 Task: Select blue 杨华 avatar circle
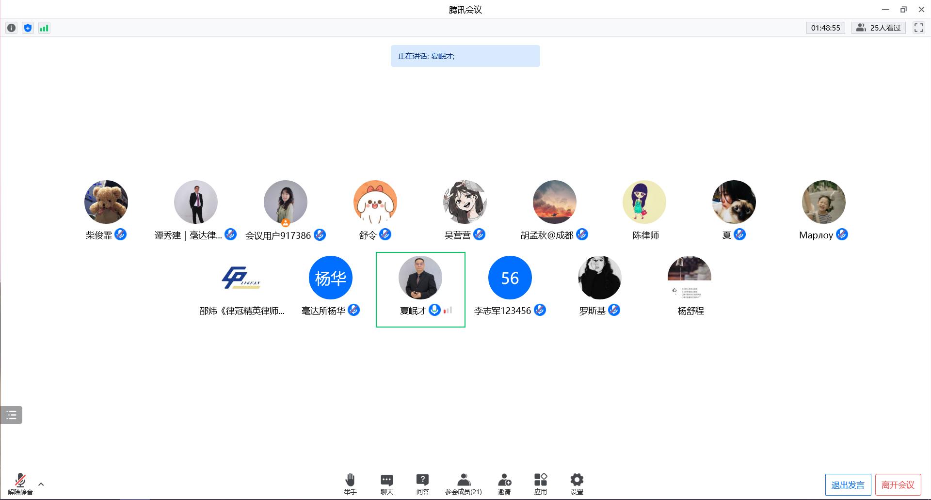(331, 278)
